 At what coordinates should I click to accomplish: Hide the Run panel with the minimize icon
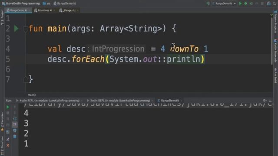point(270,100)
